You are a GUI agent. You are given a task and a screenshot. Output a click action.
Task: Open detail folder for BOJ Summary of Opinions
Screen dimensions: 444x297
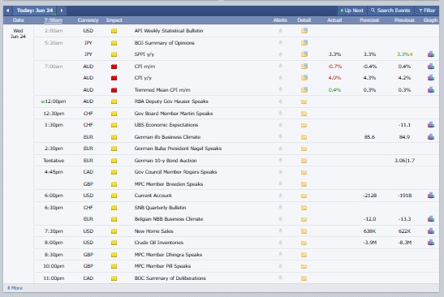tap(304, 43)
